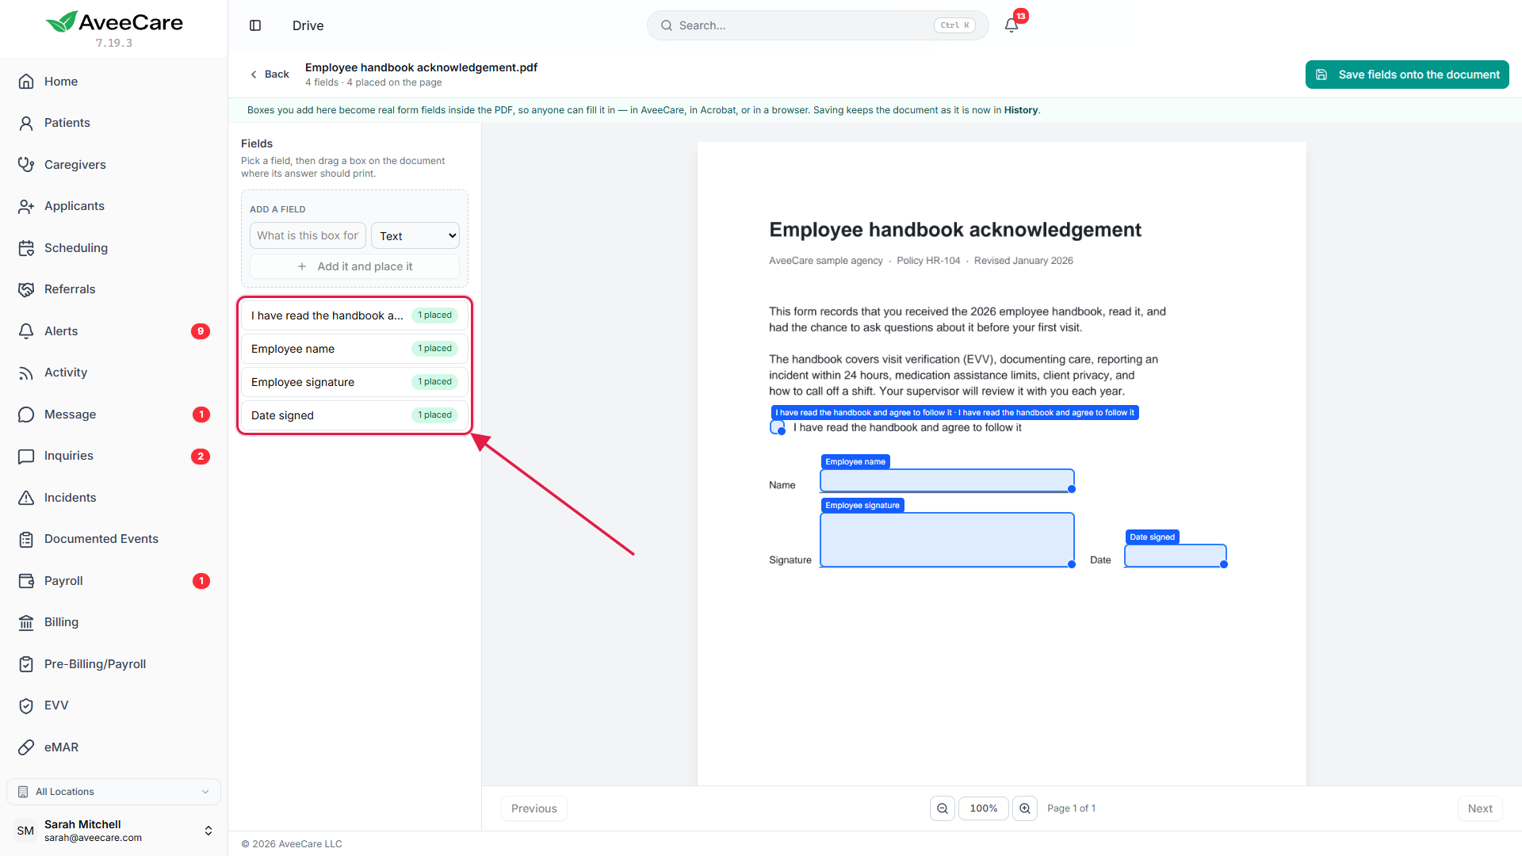Viewport: 1522px width, 856px height.
Task: Open eMAR section
Action: tap(113, 747)
